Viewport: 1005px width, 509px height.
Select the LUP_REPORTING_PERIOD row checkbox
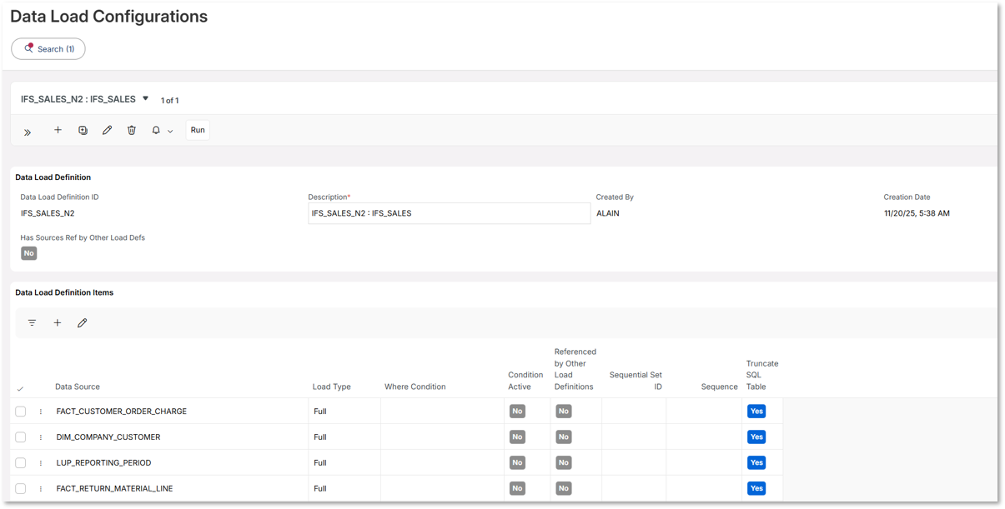pos(21,463)
